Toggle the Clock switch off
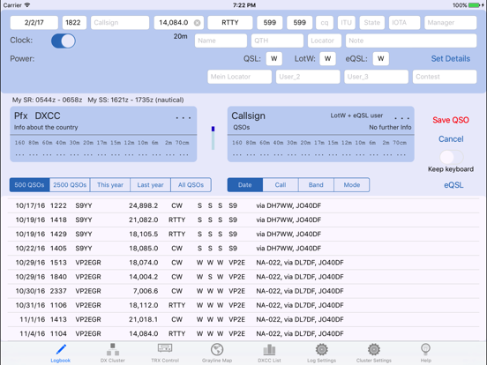 (64, 41)
